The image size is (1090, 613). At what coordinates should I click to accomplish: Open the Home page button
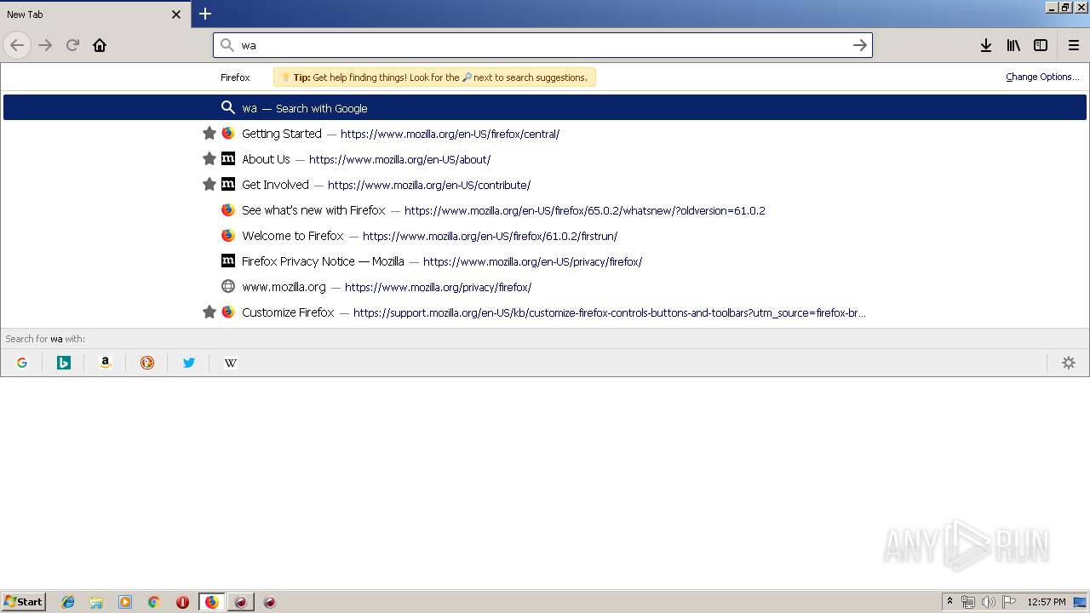click(100, 45)
